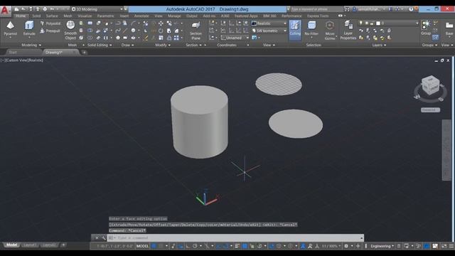Viewport: 455px width, 256px height.
Task: Switch to the Layout1 tab
Action: pyautogui.click(x=29, y=245)
